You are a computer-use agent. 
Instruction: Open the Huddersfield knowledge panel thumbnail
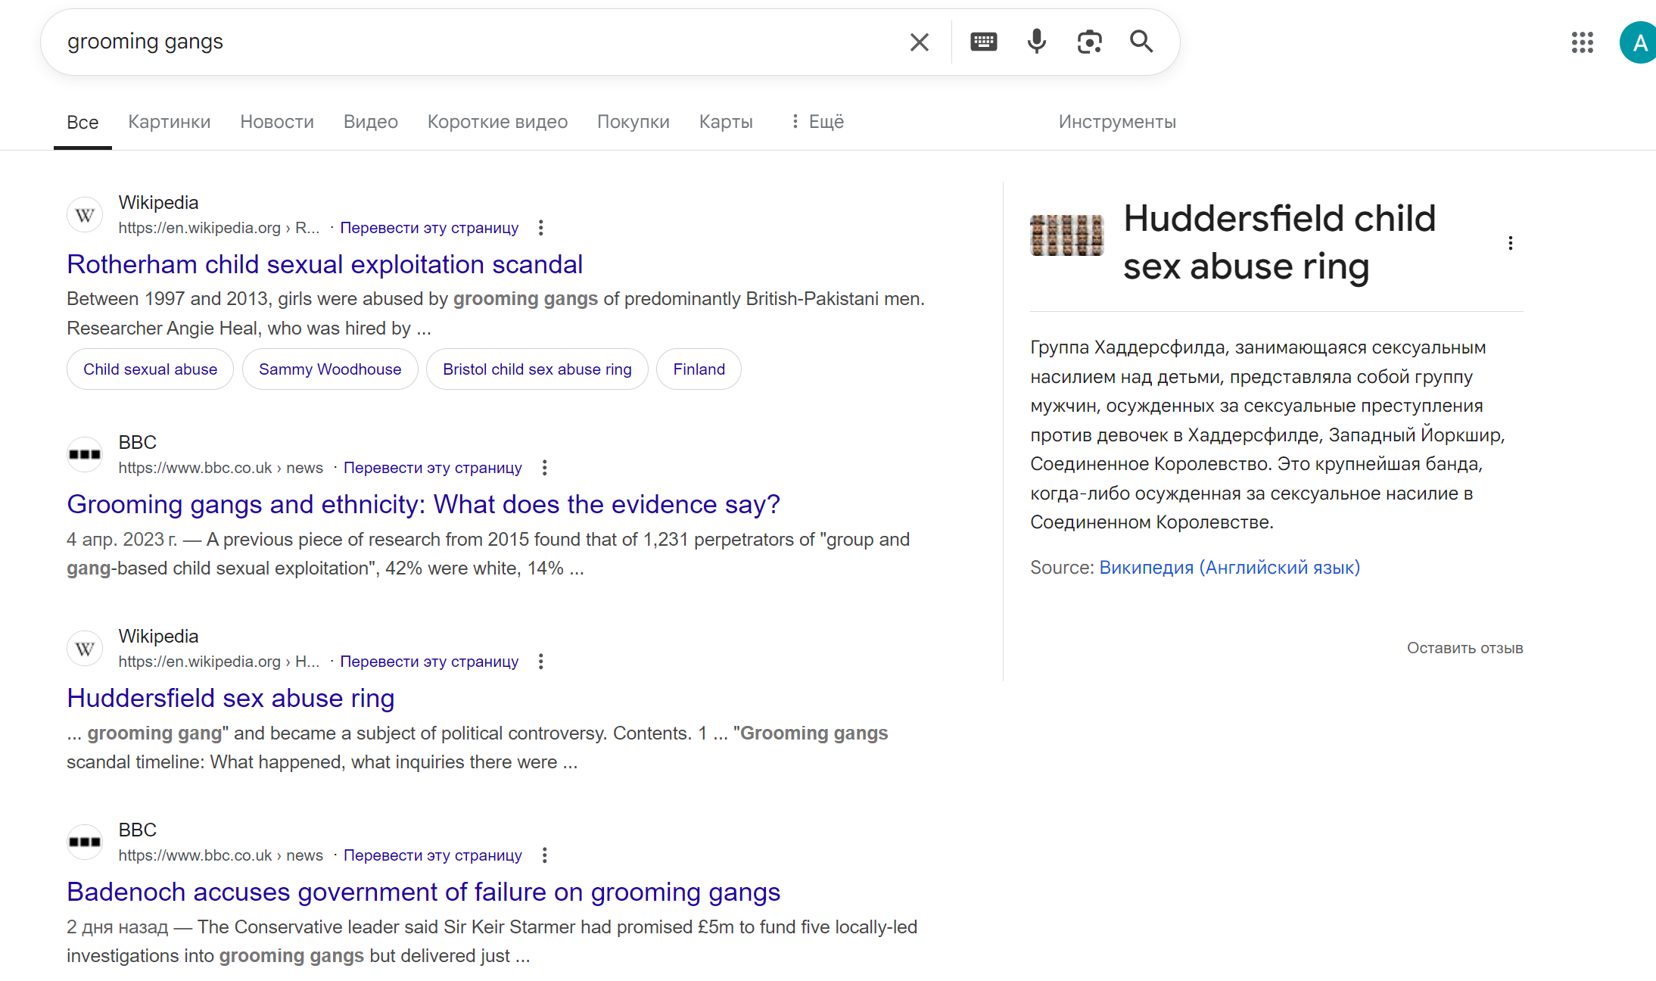(x=1067, y=235)
